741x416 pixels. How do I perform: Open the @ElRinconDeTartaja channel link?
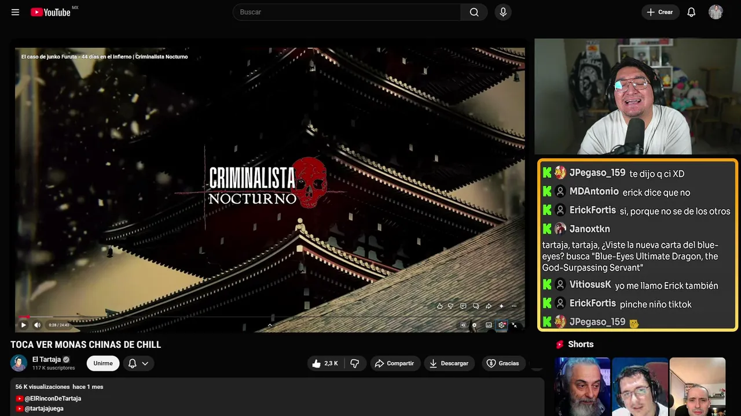pos(53,399)
